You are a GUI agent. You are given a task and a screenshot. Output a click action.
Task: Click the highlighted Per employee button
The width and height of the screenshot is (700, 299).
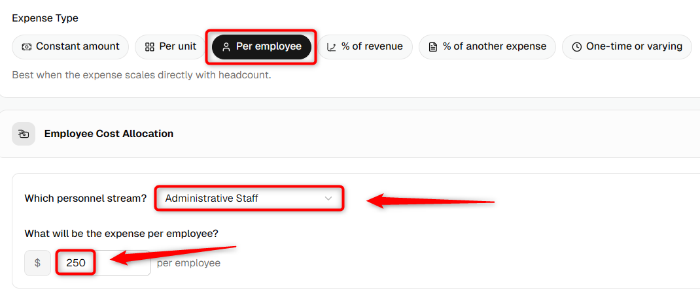tap(261, 47)
